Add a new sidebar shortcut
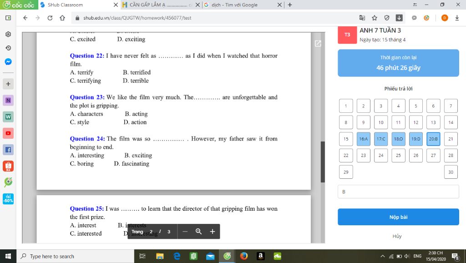 [8, 84]
